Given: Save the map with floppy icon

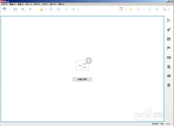Looking at the screenshot, I should point(15,9).
